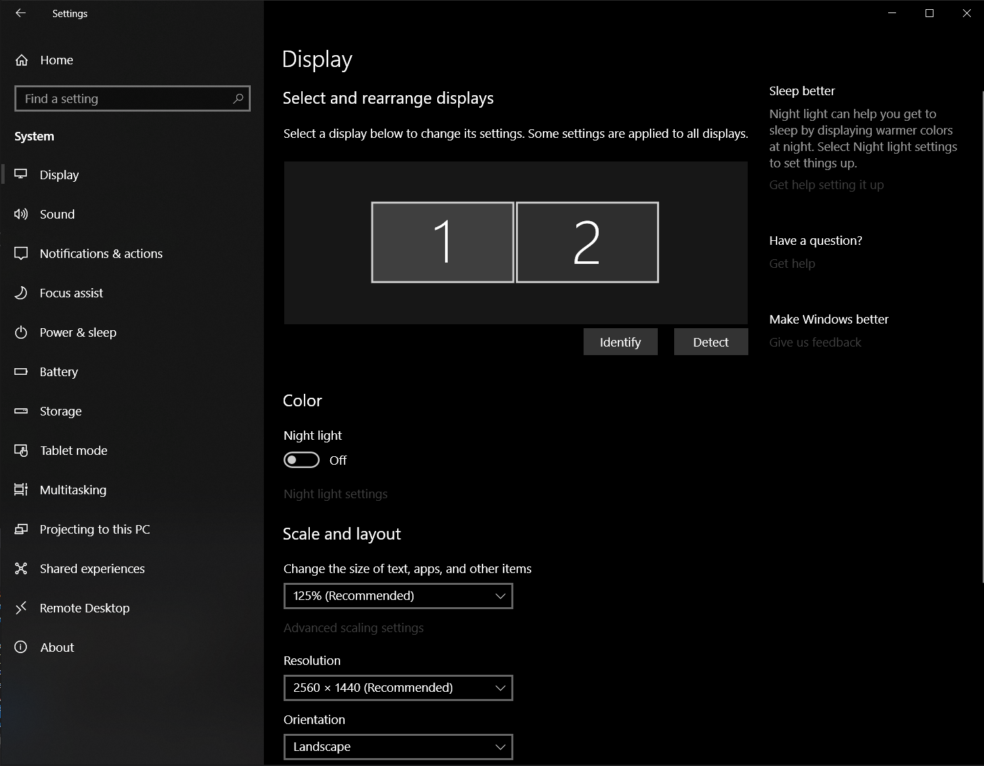Screen dimensions: 984x766
Task: Click the Home house icon
Action: click(22, 60)
